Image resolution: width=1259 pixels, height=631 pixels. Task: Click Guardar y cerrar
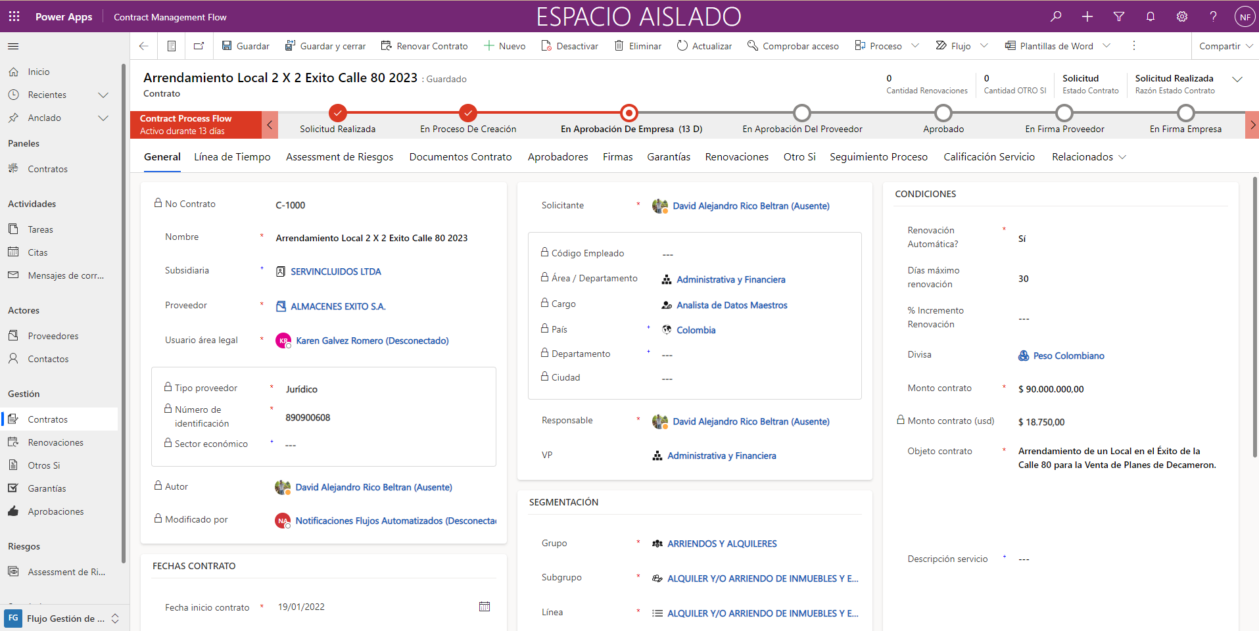point(325,46)
